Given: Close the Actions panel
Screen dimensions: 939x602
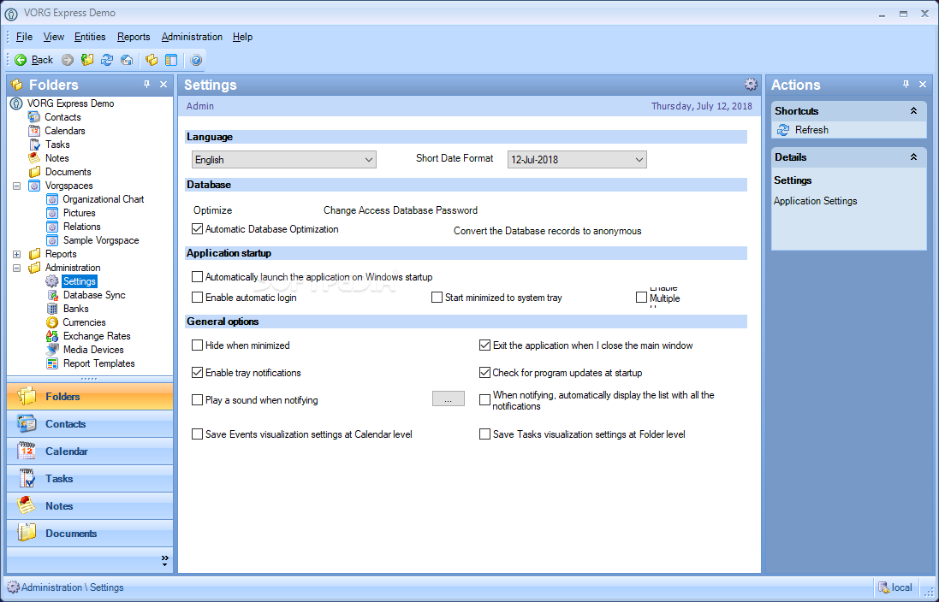Looking at the screenshot, I should (923, 85).
